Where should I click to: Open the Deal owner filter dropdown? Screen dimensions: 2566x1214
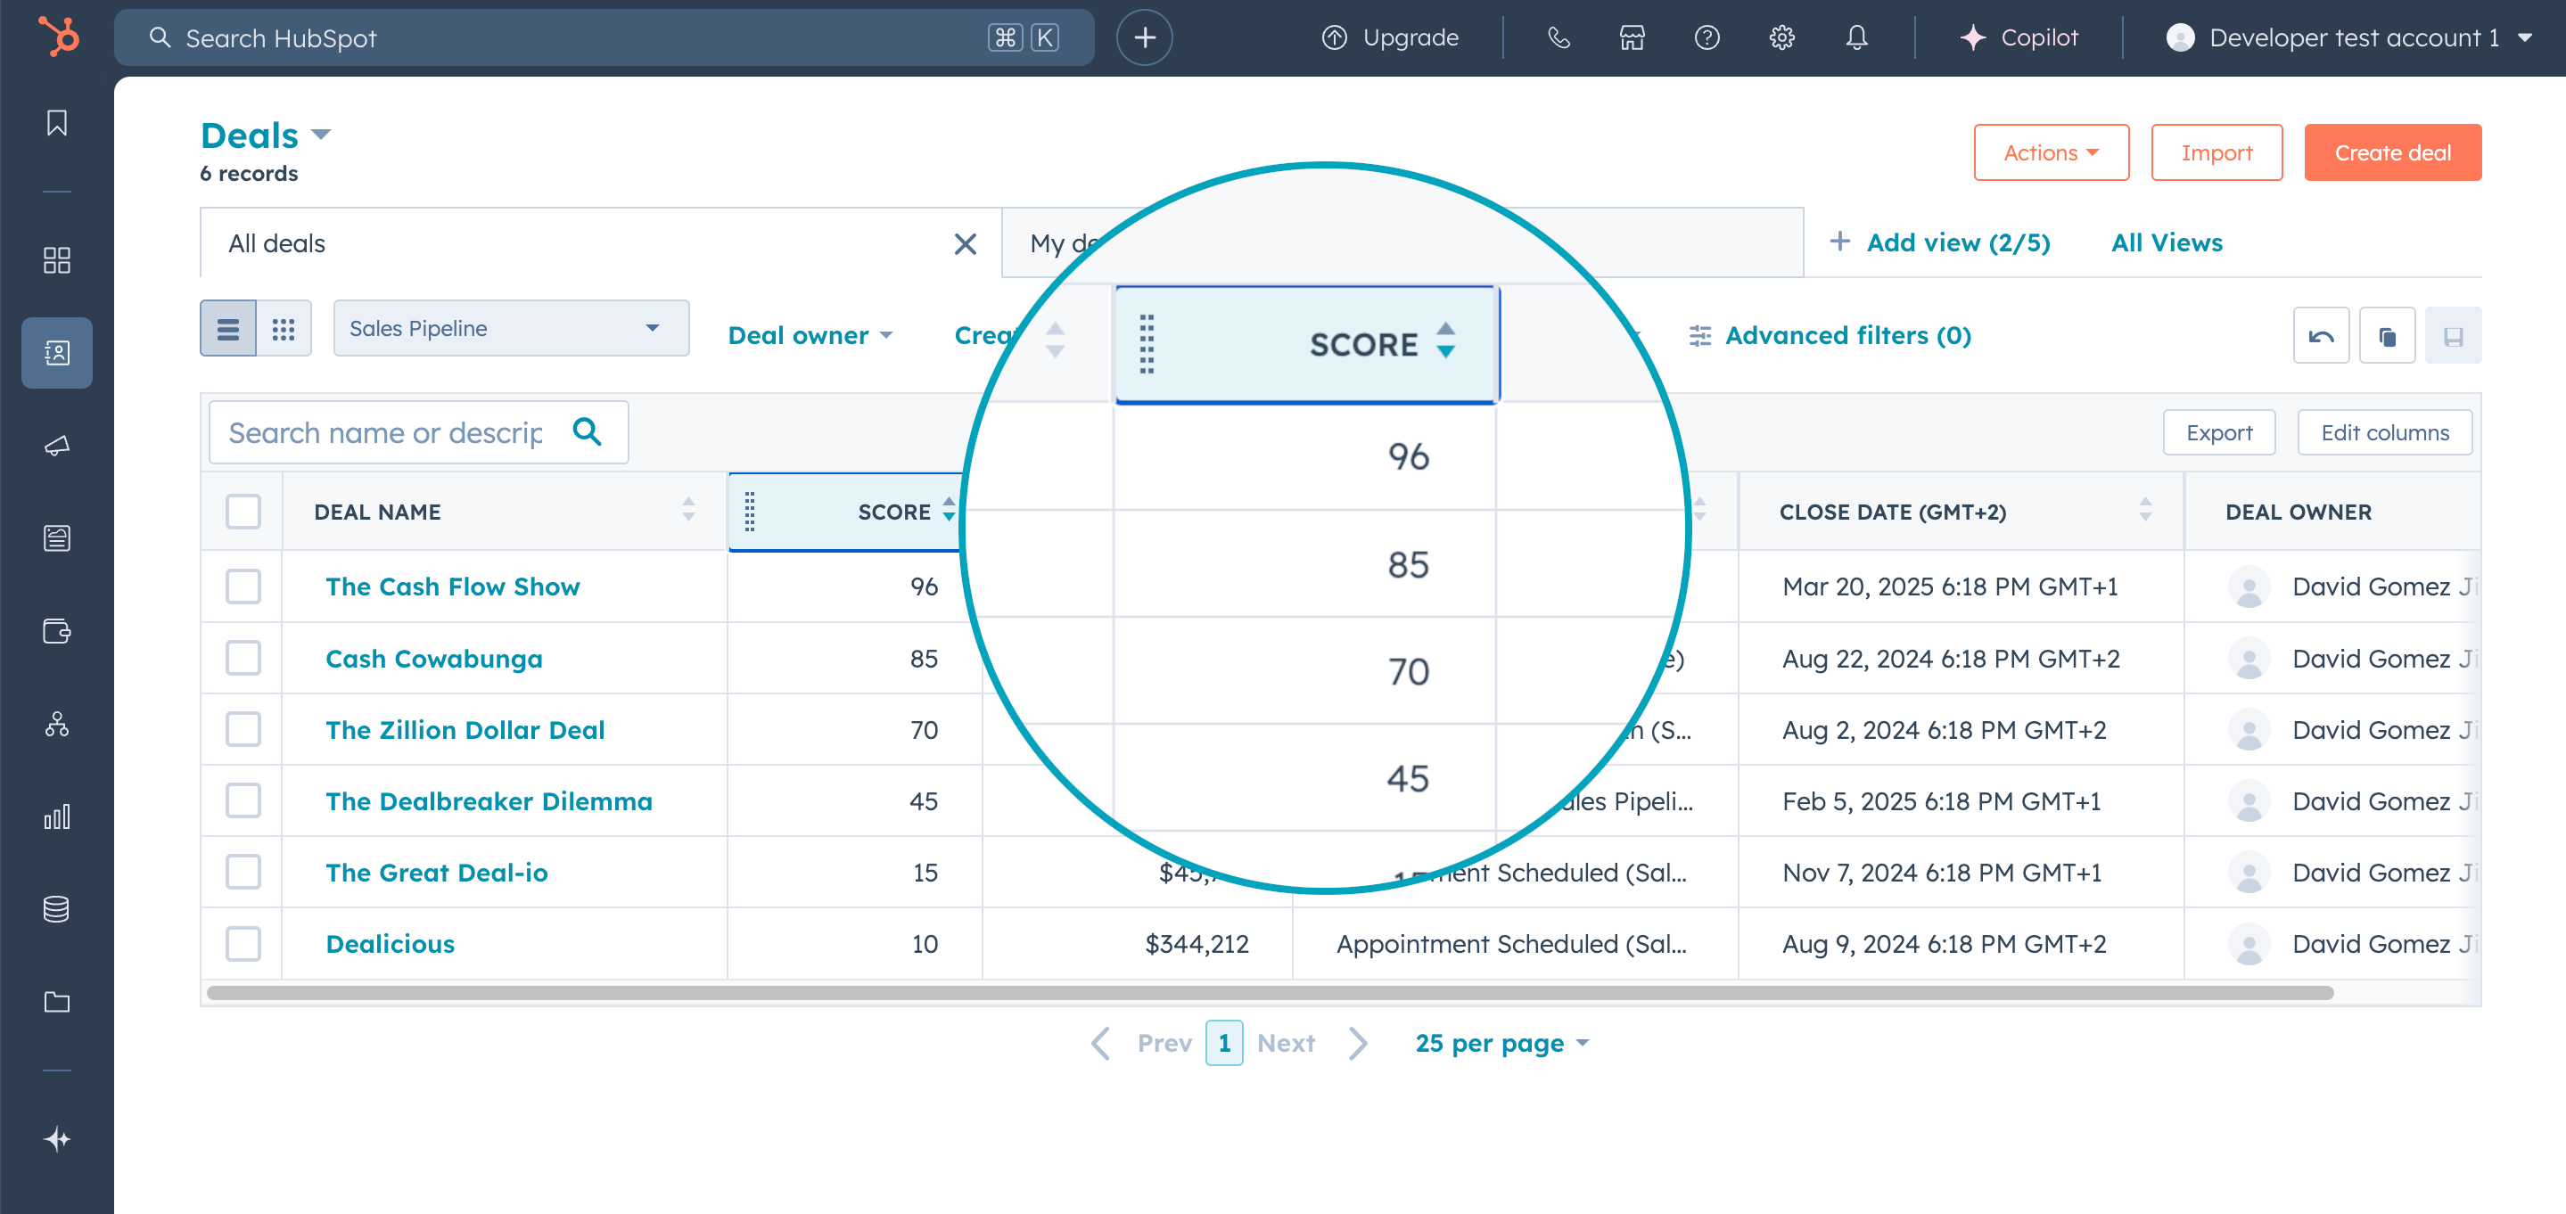810,336
